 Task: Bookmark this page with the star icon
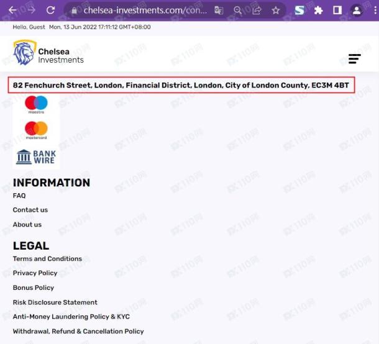pyautogui.click(x=275, y=11)
